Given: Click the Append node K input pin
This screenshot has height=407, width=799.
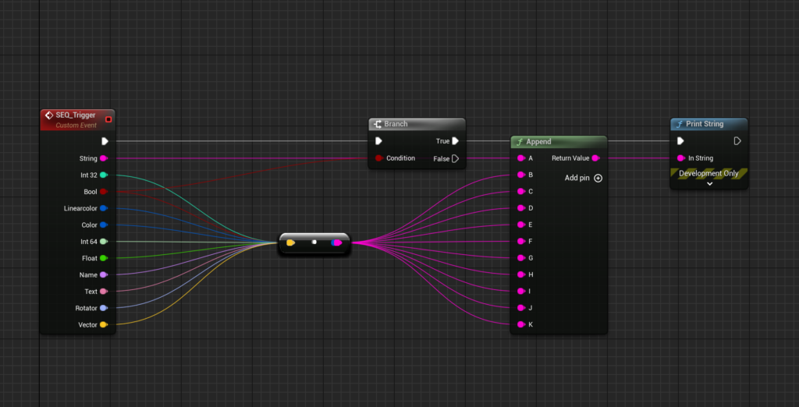Looking at the screenshot, I should point(521,324).
